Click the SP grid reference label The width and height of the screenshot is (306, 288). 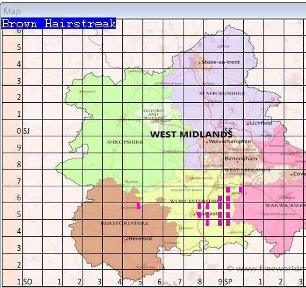[228, 282]
